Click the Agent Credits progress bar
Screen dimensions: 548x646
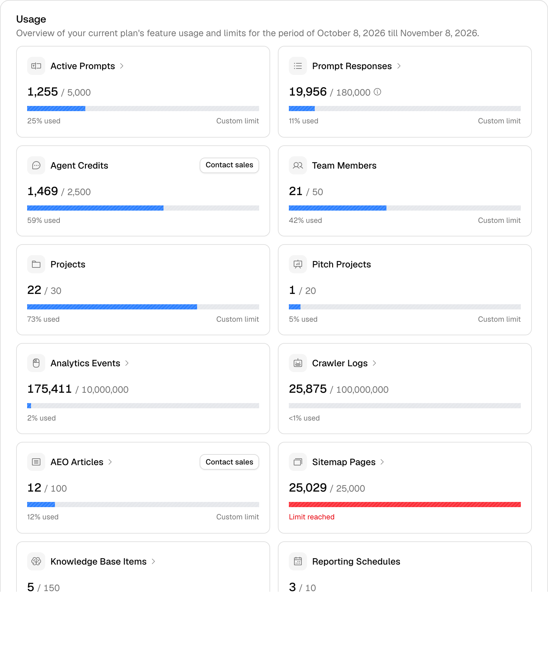143,208
